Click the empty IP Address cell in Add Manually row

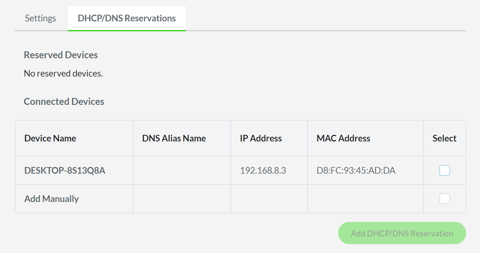tap(269, 198)
